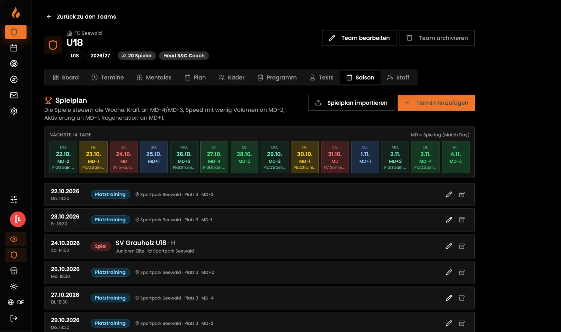Image resolution: width=561 pixels, height=332 pixels.
Task: Select the 4.11. MD-3 day card
Action: tap(455, 157)
